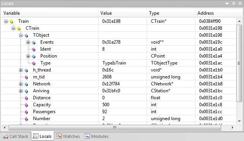
Task: Collapse the Train root node
Action: [6, 21]
